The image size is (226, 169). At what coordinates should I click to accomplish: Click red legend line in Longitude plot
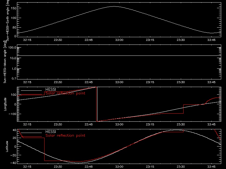tap(31, 94)
